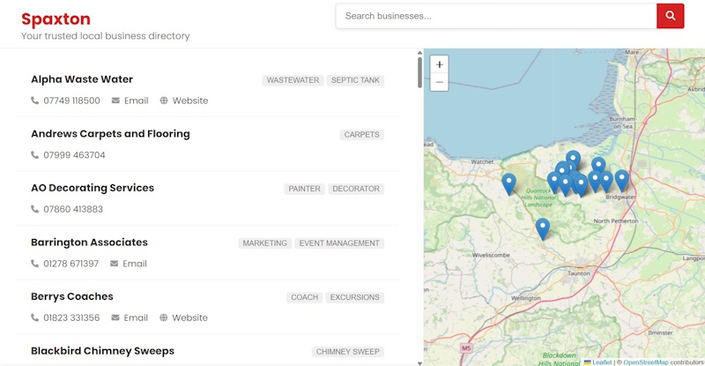
Task: Open Blackbird Chimney Sweeps listing
Action: click(102, 351)
